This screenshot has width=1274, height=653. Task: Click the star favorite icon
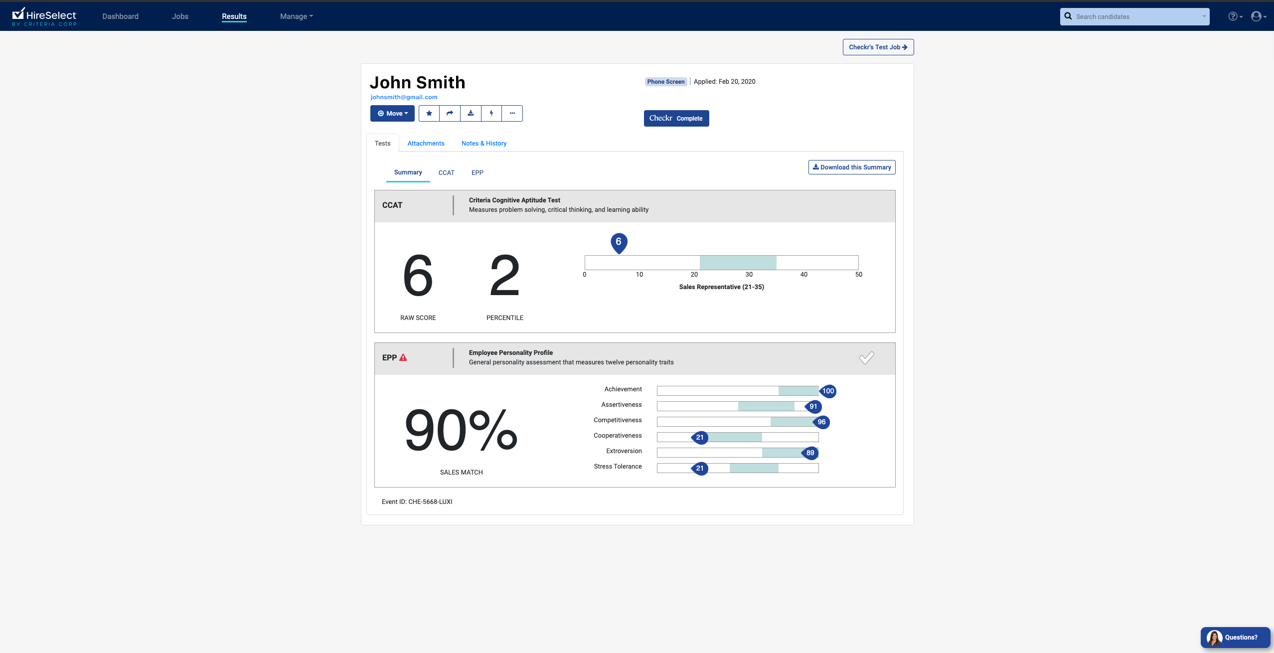pyautogui.click(x=429, y=113)
